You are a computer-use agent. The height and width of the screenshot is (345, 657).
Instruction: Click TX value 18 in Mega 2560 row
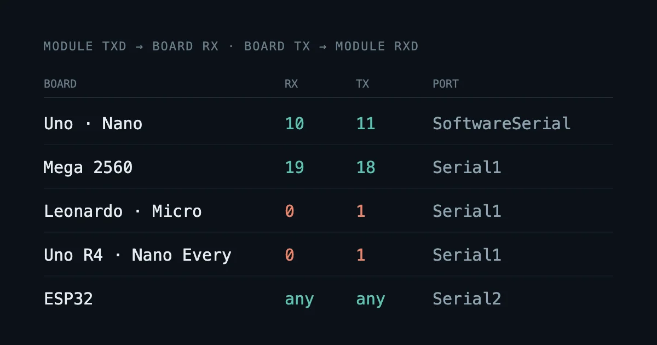tap(366, 167)
